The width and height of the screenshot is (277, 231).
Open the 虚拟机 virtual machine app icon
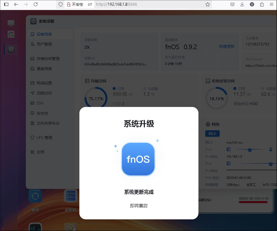[71, 196]
